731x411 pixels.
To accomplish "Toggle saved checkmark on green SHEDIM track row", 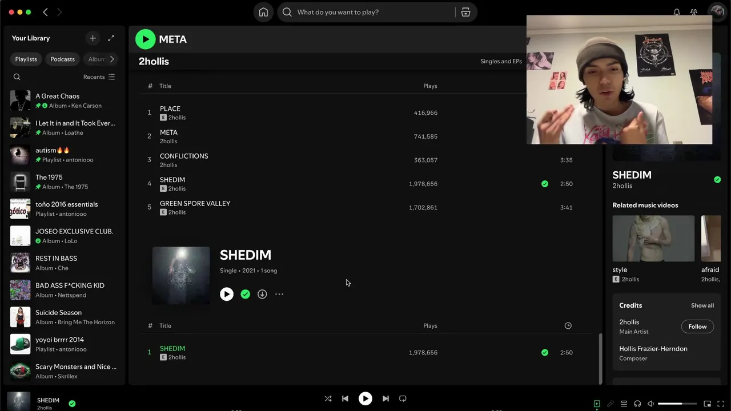I will 545,352.
